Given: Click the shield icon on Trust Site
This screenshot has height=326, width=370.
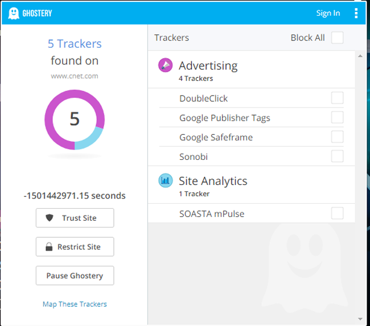Looking at the screenshot, I should (x=50, y=218).
